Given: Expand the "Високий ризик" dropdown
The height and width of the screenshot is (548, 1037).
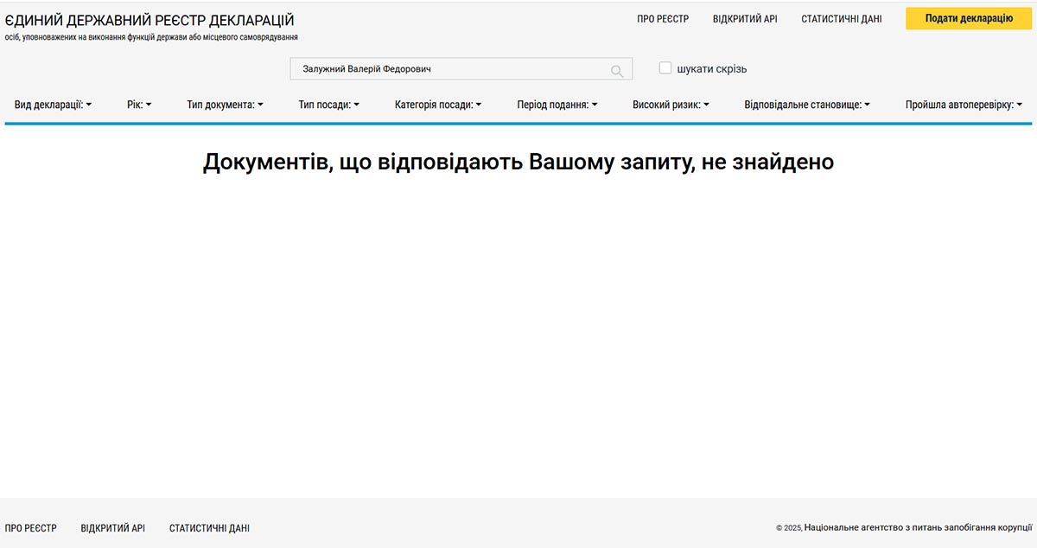Looking at the screenshot, I should coord(671,105).
